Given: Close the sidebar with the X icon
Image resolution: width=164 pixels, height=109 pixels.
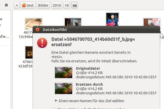Looking at the screenshot, I should (x=6, y=5).
